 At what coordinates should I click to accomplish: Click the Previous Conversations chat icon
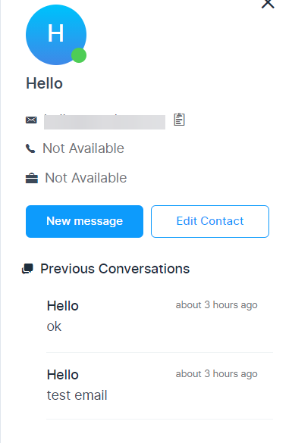click(x=27, y=269)
